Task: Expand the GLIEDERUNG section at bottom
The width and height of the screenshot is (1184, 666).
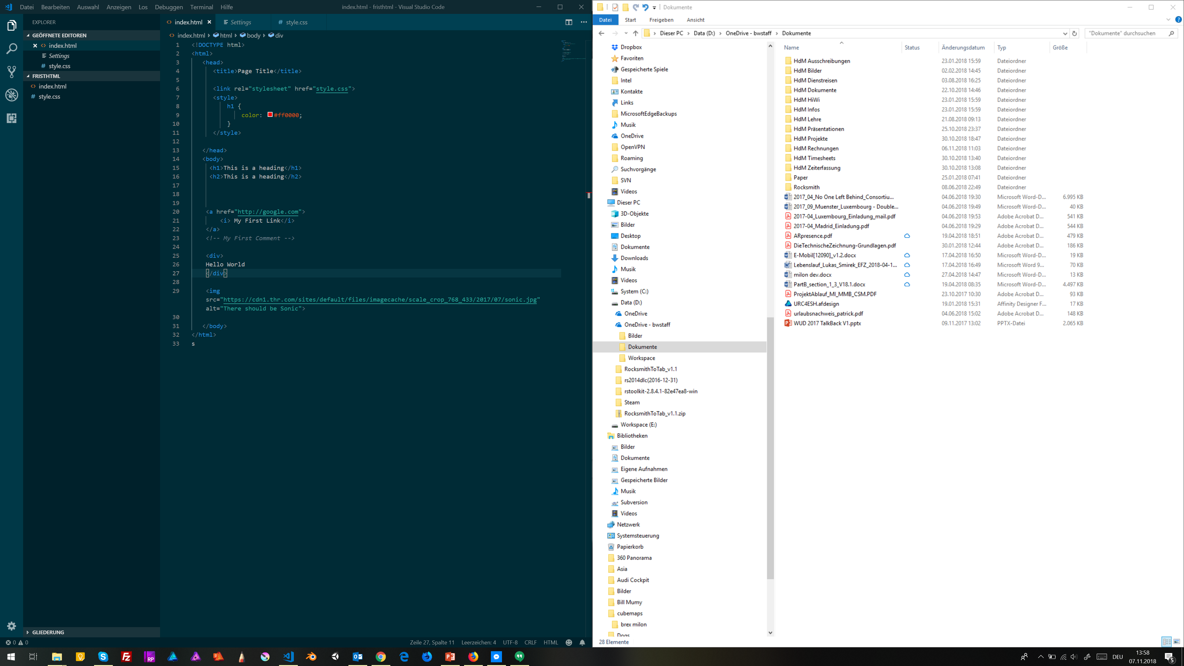Action: [28, 632]
